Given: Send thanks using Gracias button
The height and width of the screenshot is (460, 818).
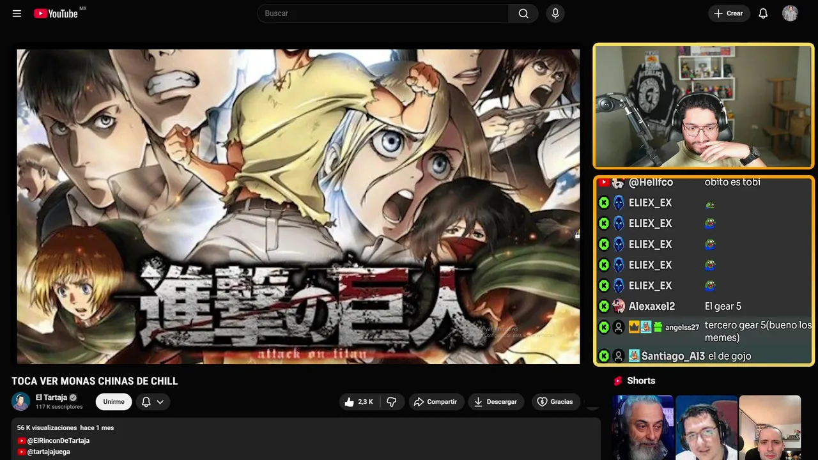Looking at the screenshot, I should 555,402.
